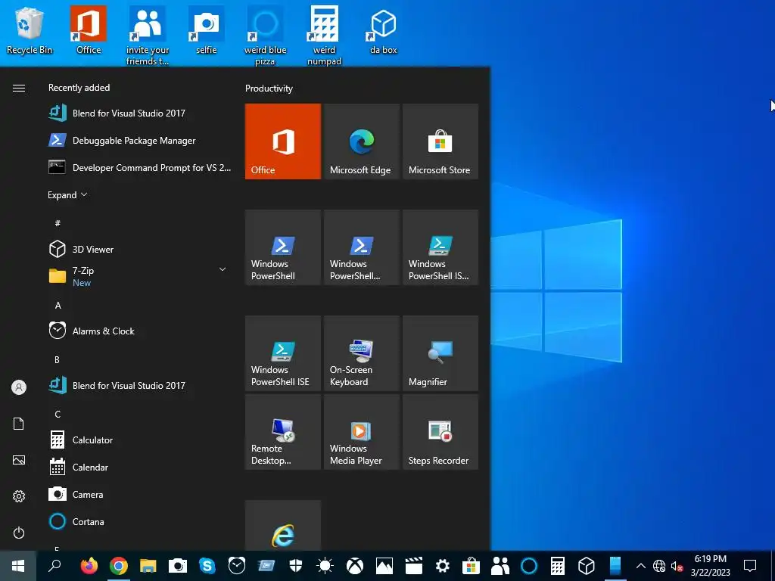Open network globe tray icon
Image resolution: width=775 pixels, height=581 pixels.
coord(659,566)
